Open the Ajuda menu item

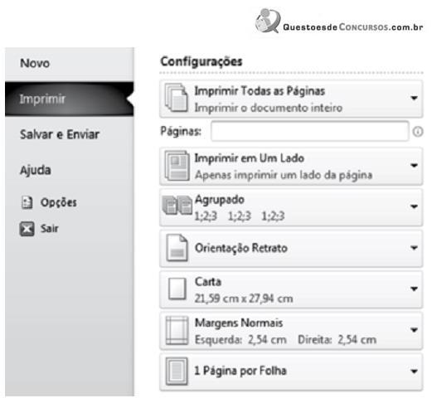35,170
